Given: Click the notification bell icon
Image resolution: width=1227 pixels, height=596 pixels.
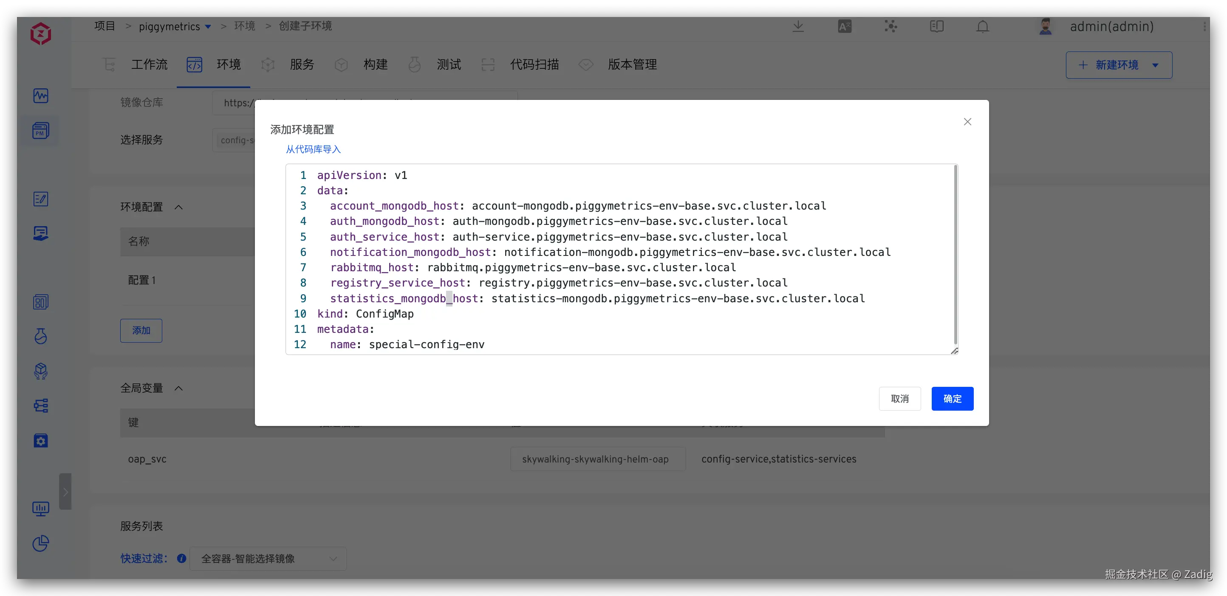Looking at the screenshot, I should click(x=982, y=27).
